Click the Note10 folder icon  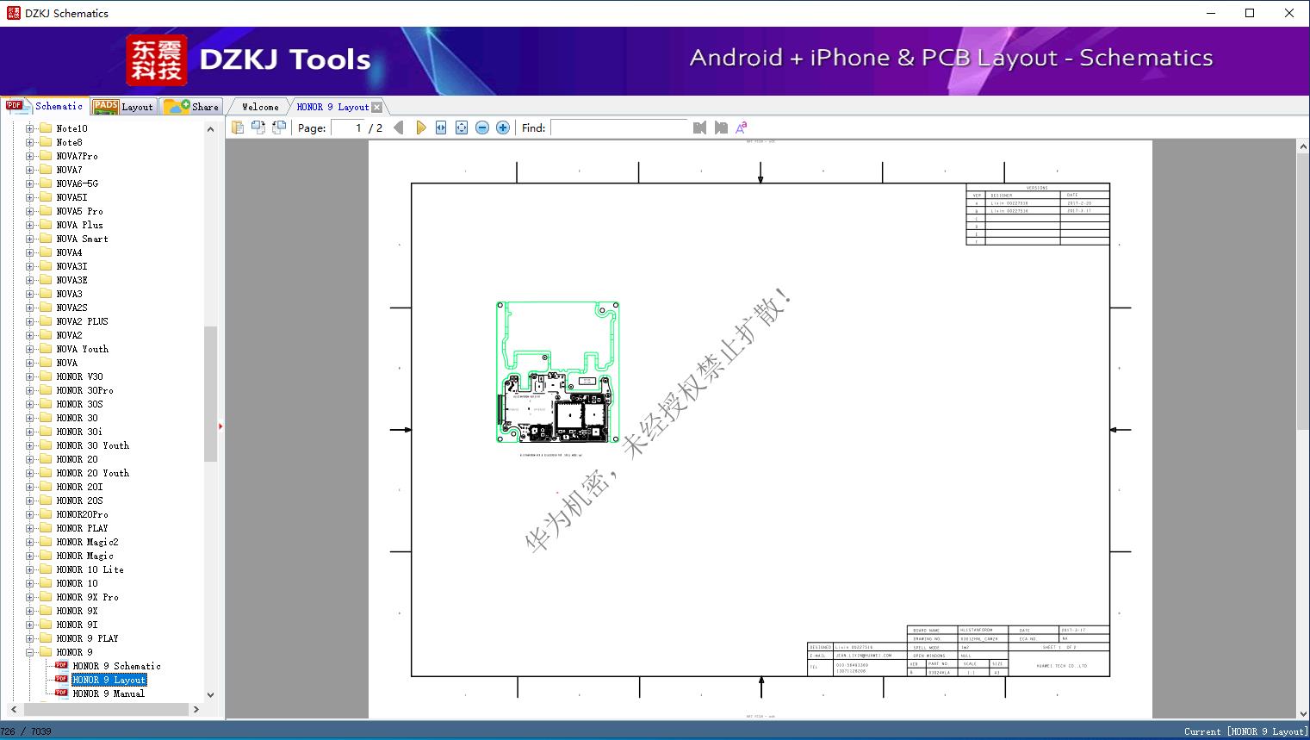(x=46, y=128)
